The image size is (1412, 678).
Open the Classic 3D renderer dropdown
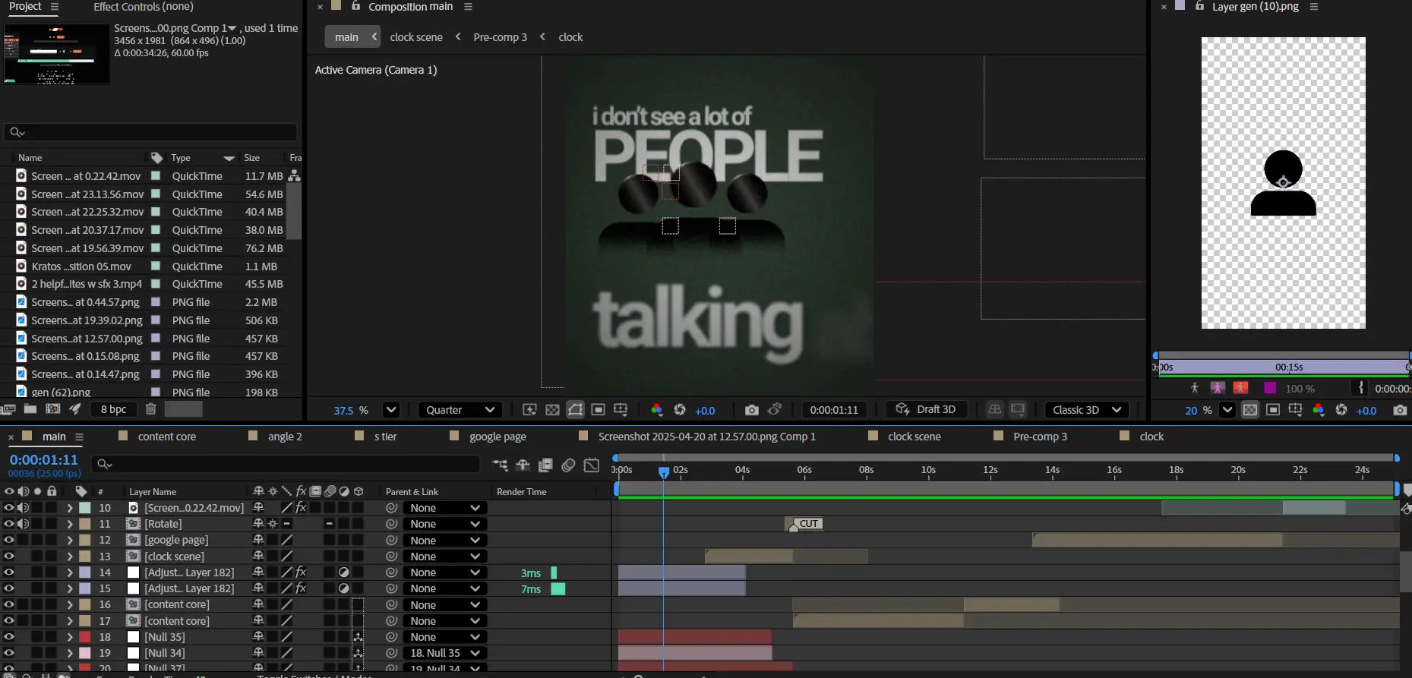coord(1086,410)
